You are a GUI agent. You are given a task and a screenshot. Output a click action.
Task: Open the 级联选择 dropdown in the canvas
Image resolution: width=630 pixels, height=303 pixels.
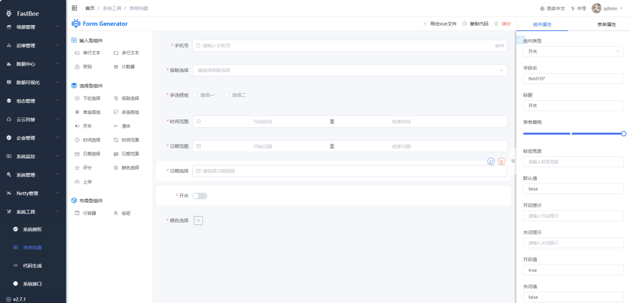point(349,71)
